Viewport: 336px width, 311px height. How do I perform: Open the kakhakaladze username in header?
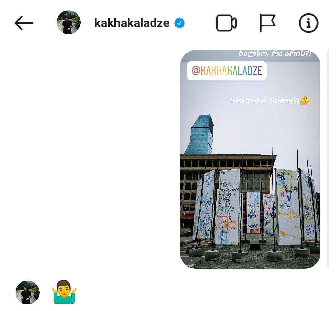[132, 23]
